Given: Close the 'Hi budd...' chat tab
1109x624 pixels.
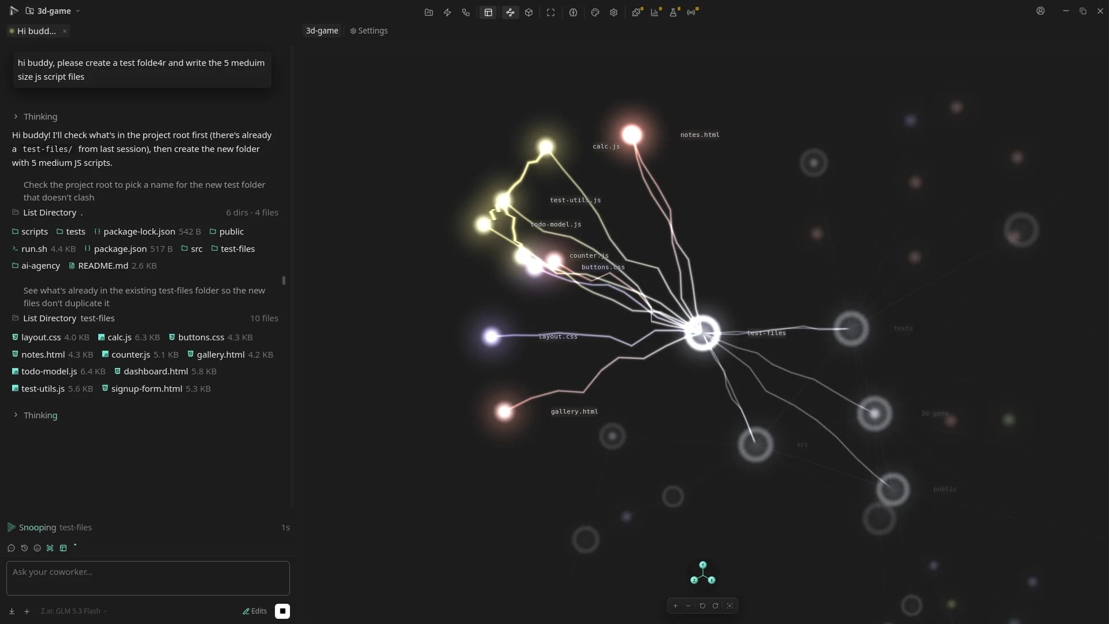Looking at the screenshot, I should (65, 31).
